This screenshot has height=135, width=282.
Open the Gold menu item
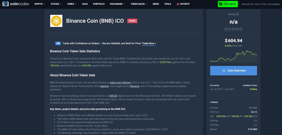85,4
